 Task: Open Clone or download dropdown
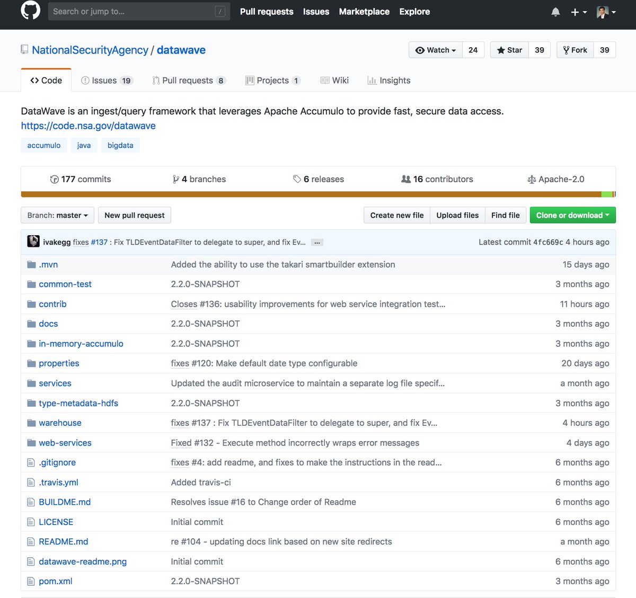click(x=572, y=215)
